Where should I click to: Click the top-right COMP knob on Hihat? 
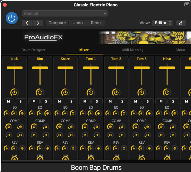coord(173,127)
